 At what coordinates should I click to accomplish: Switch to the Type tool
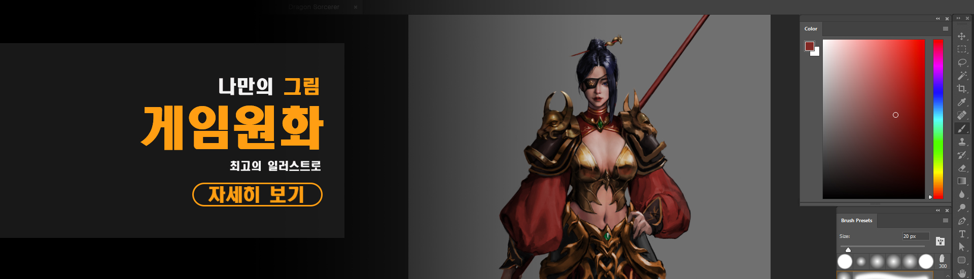(961, 234)
